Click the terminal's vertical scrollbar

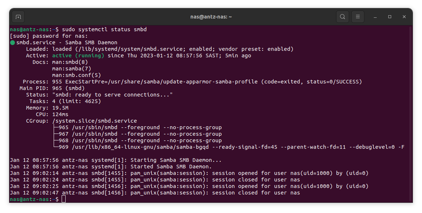click(410, 109)
